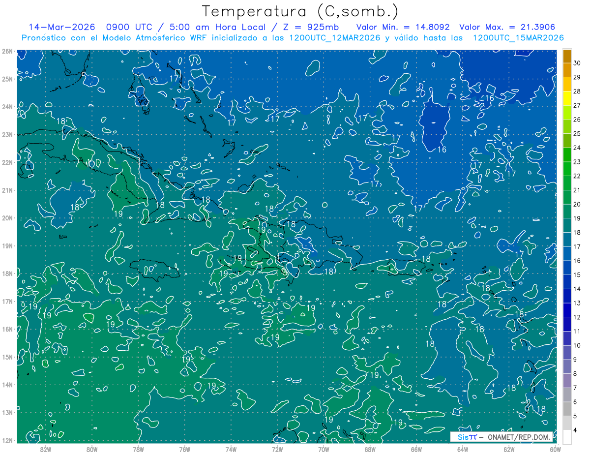Click the "15N" latitude label
Screen dimensions: 590x456
pyautogui.click(x=7, y=357)
